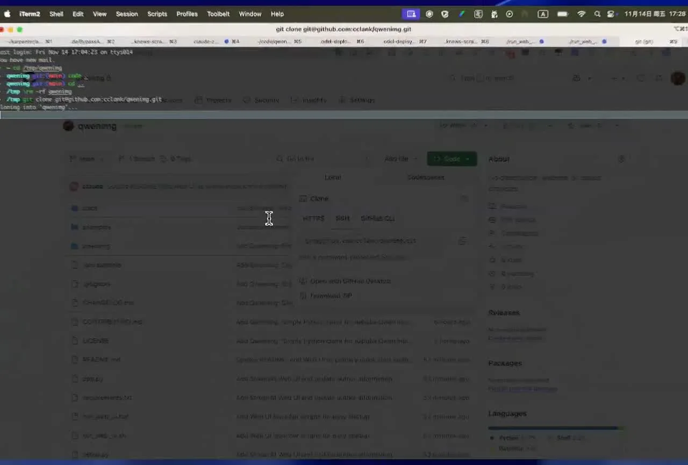Expand the Profiles menu
The image size is (688, 465).
tap(187, 14)
